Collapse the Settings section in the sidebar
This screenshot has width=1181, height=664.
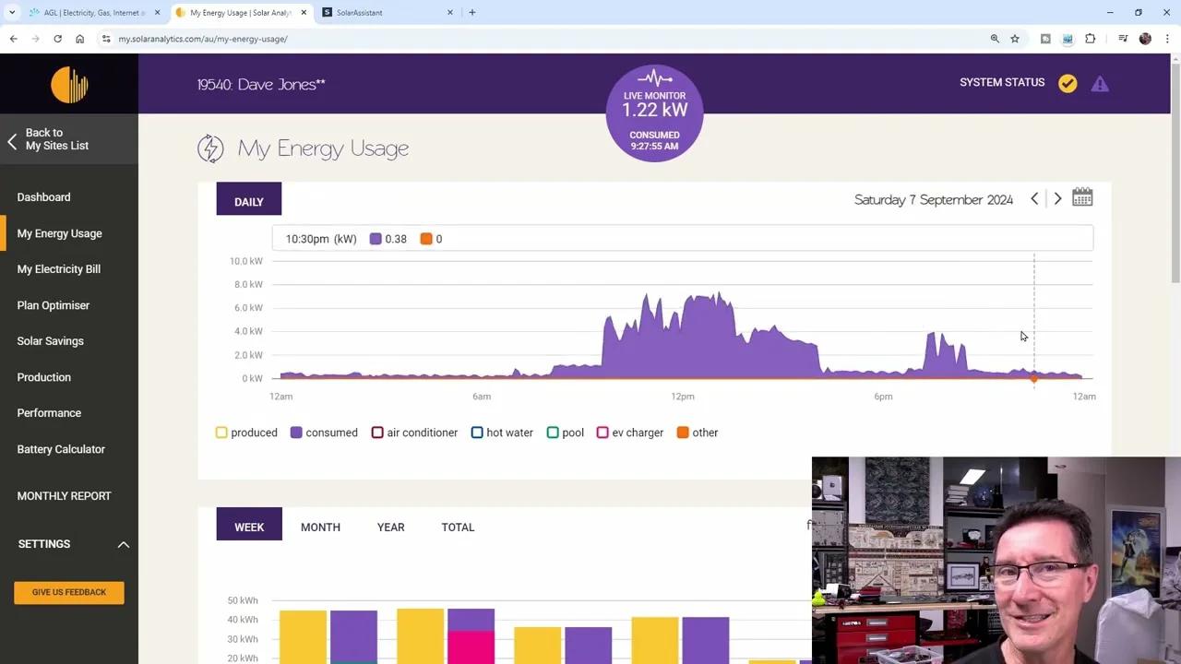pos(123,544)
